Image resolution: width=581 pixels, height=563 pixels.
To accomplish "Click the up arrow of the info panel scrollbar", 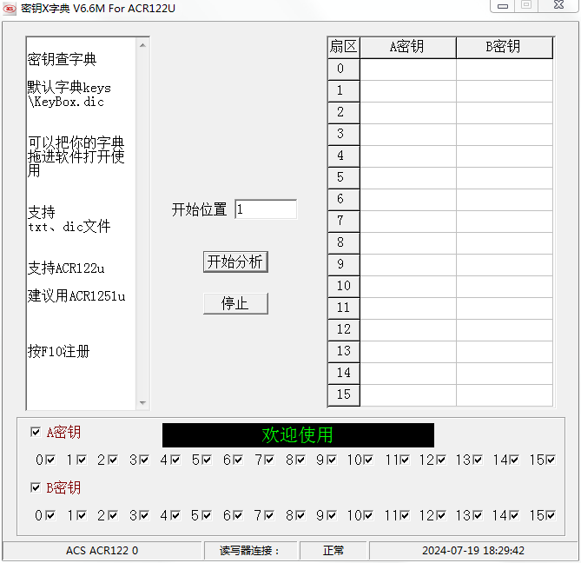I will [143, 42].
